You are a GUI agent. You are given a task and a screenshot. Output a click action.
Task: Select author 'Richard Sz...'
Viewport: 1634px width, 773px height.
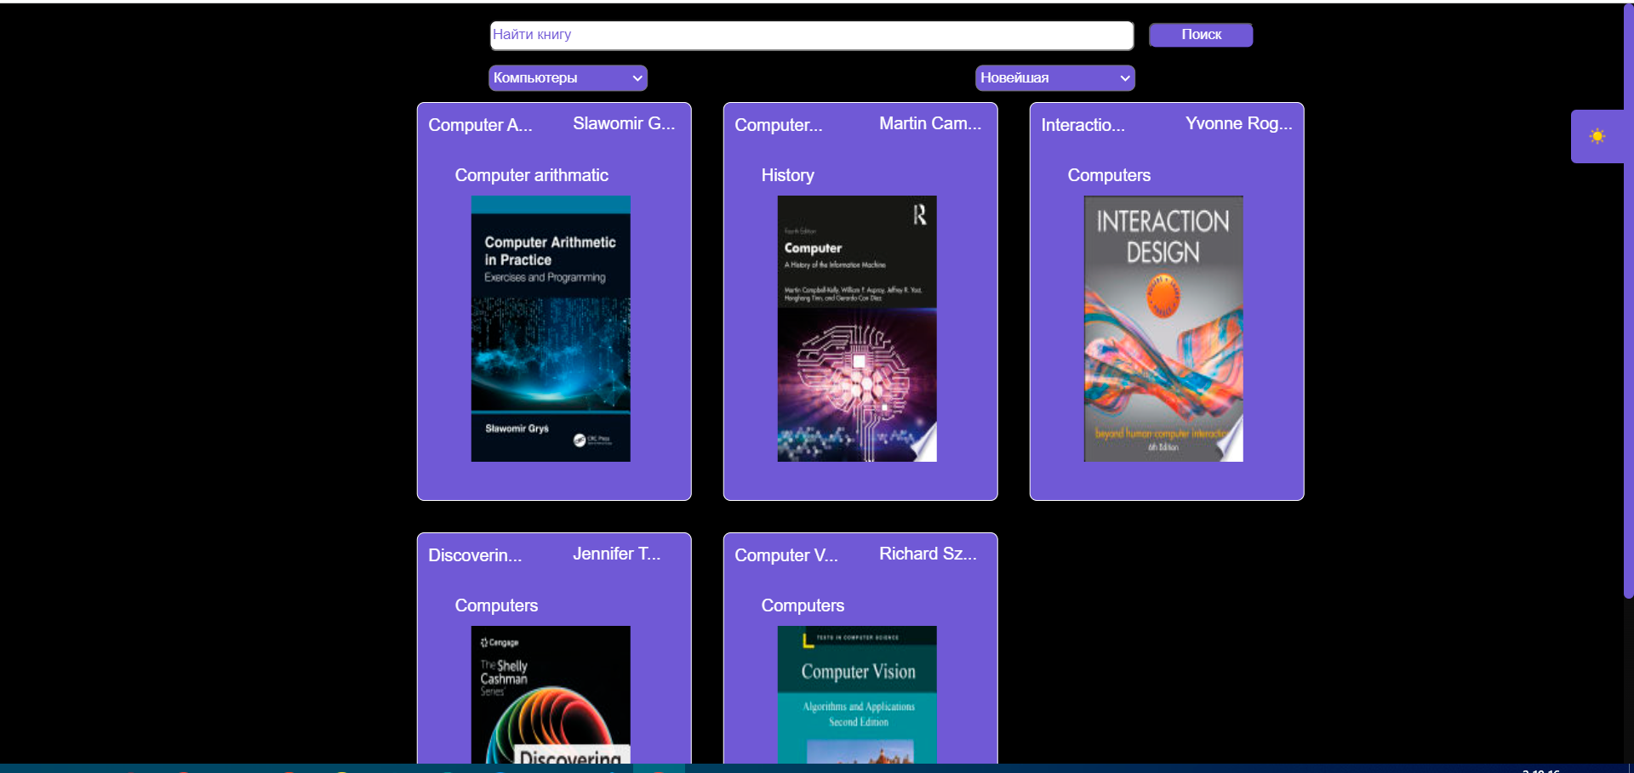click(x=928, y=554)
